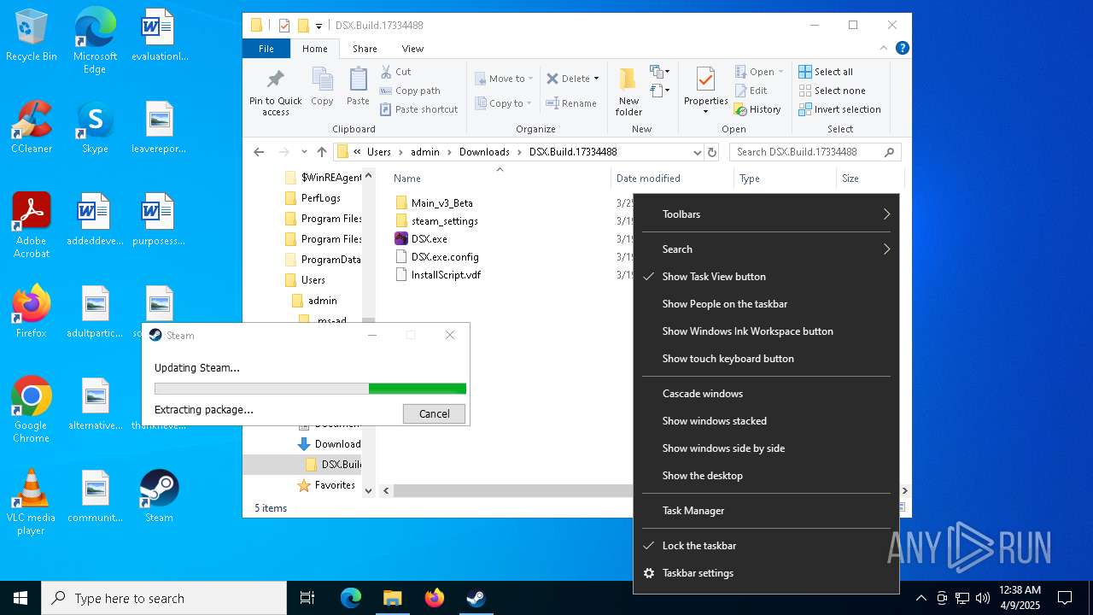Click the Task View taskbar button
This screenshot has width=1093, height=615.
307,598
